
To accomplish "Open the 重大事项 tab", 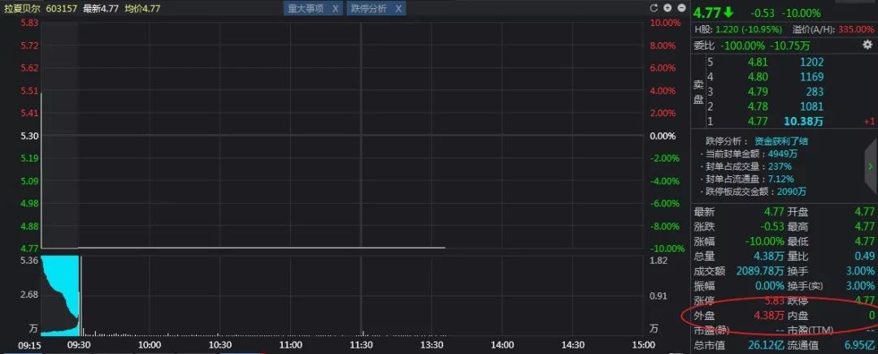I will (x=306, y=8).
